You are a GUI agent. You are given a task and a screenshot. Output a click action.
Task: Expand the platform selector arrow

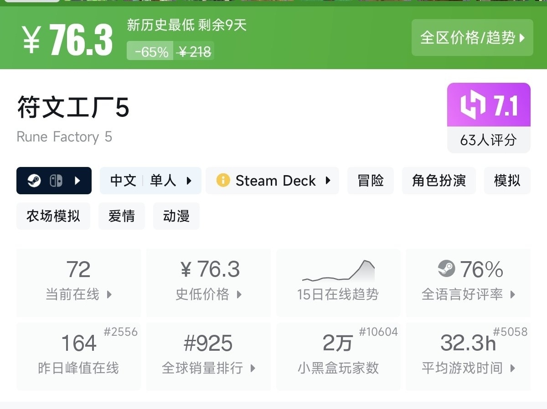[x=77, y=181]
